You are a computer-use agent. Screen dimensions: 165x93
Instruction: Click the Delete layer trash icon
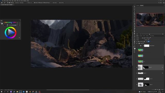point(163,90)
